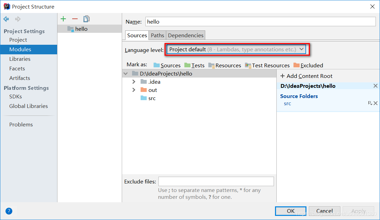
Task: Remove the D:\IdeaProjects\hello content root
Action: coord(375,86)
